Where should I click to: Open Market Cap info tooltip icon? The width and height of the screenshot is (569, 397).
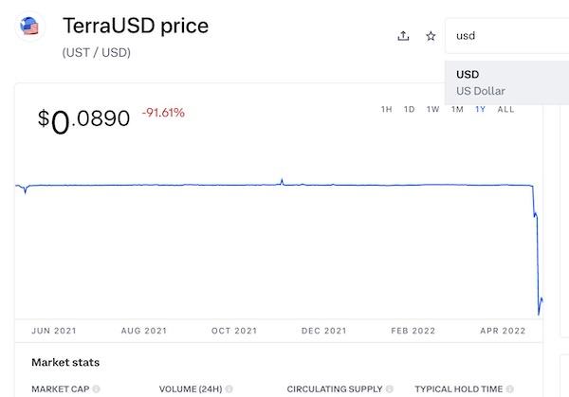[96, 389]
